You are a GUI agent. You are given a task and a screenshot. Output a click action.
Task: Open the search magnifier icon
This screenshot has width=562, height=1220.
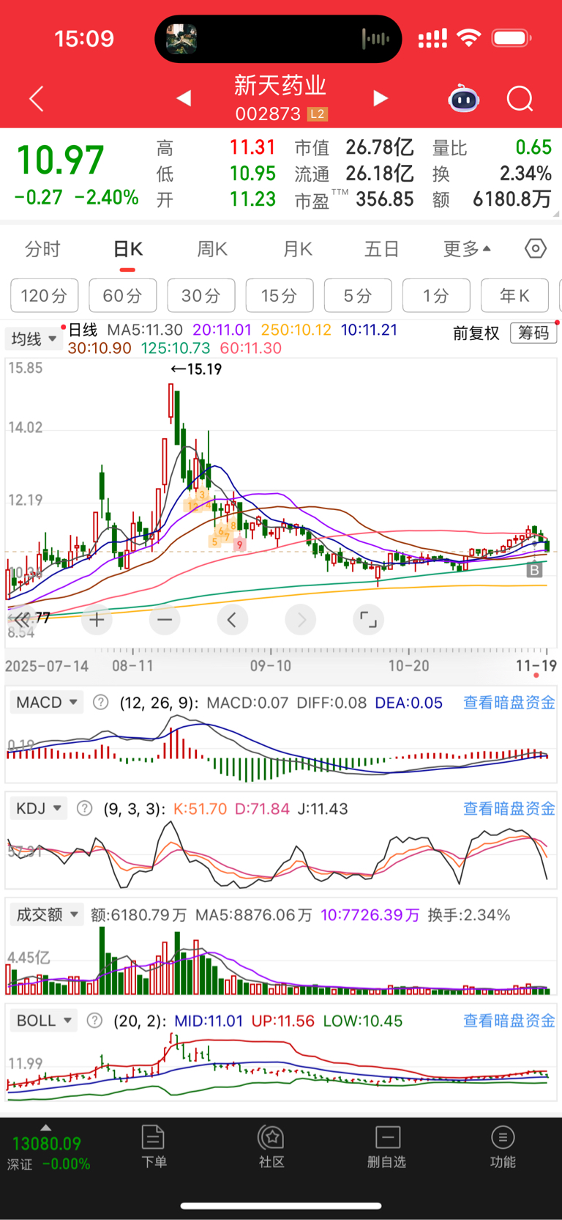click(520, 98)
